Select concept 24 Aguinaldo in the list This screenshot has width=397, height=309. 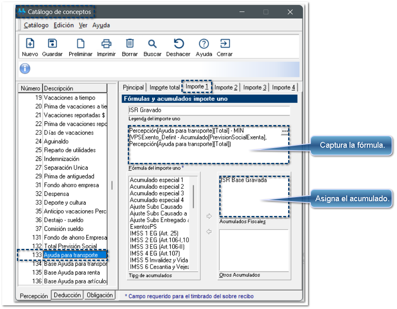click(x=56, y=141)
